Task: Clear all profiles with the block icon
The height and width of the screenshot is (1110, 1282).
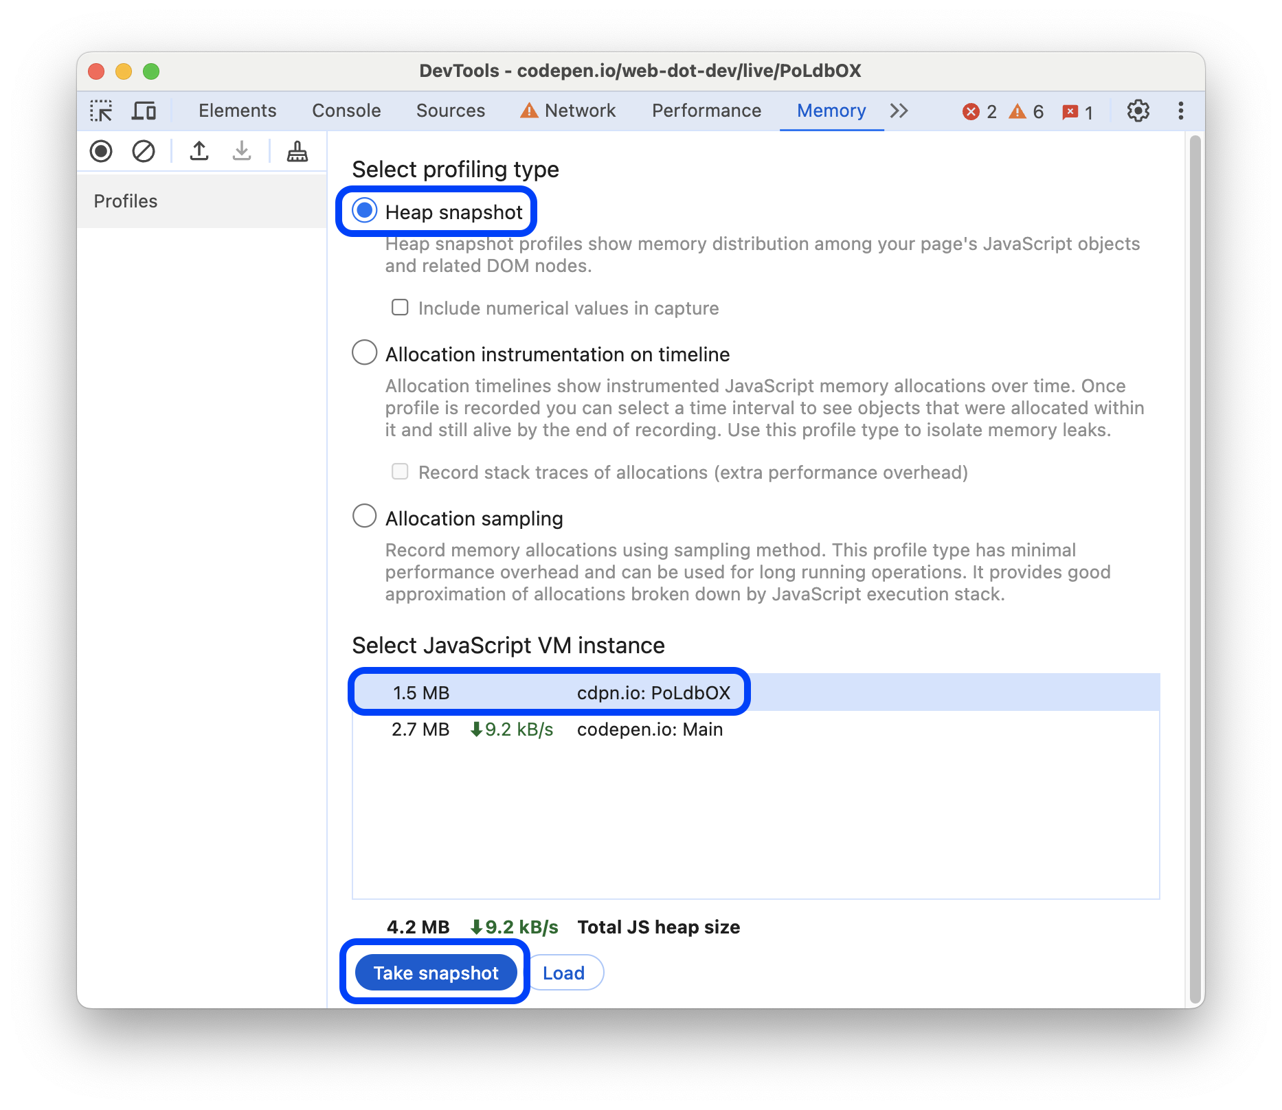Action: point(144,151)
